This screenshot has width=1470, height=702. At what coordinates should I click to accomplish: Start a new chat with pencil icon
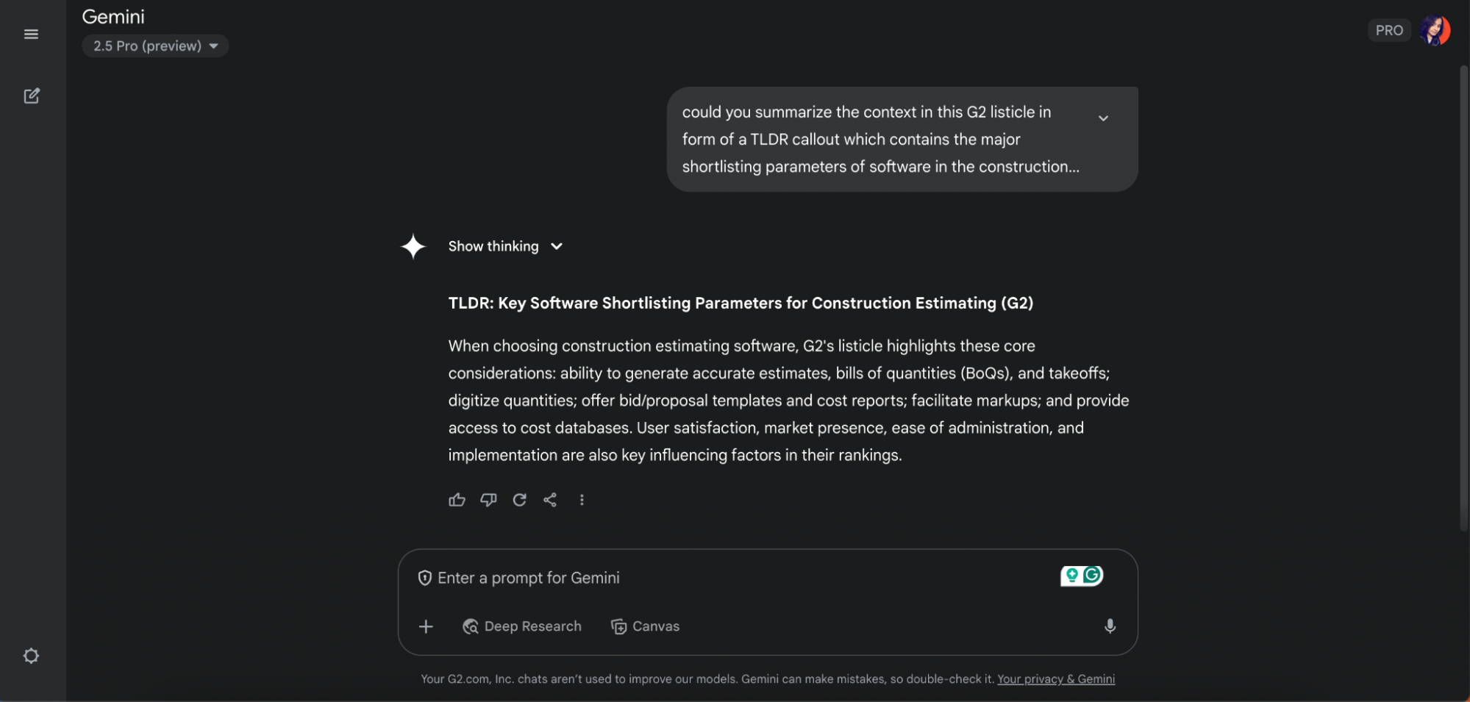point(31,96)
